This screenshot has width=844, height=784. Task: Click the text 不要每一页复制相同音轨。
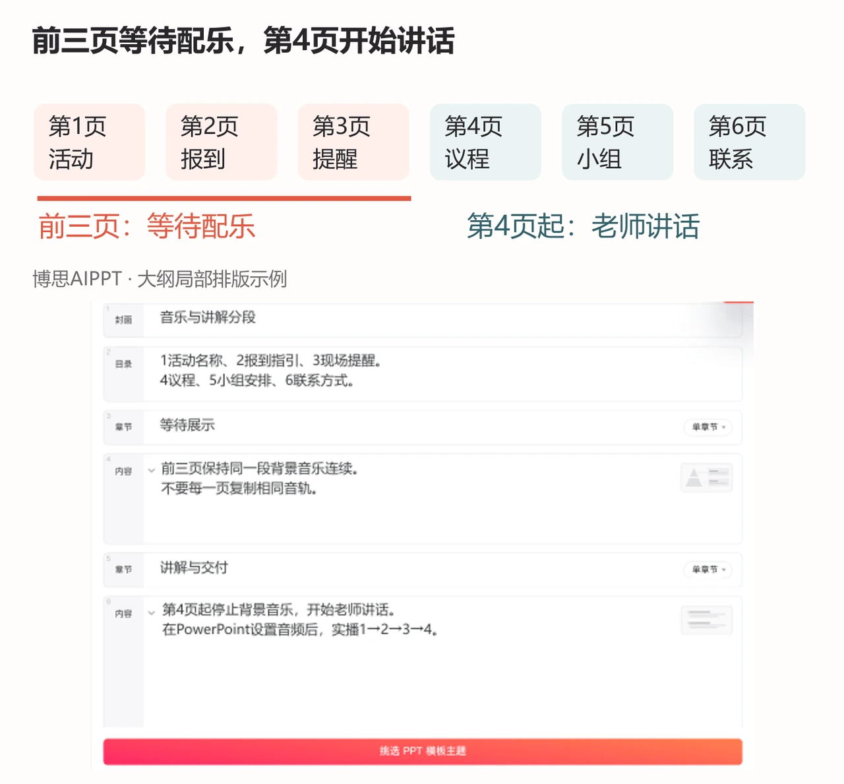tap(239, 489)
